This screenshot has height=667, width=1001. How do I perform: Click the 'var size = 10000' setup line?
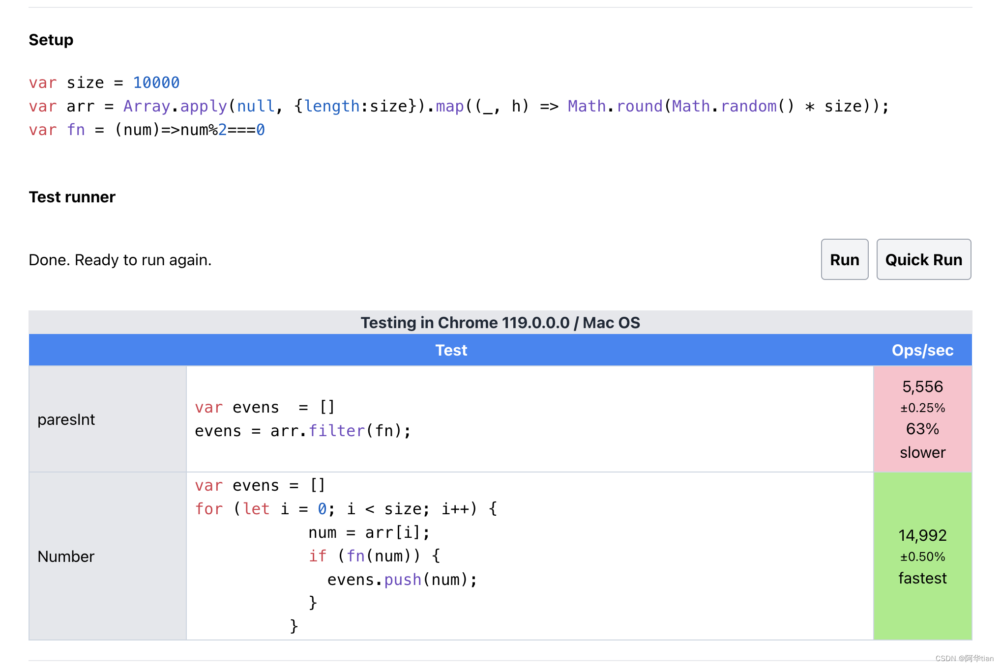click(104, 83)
